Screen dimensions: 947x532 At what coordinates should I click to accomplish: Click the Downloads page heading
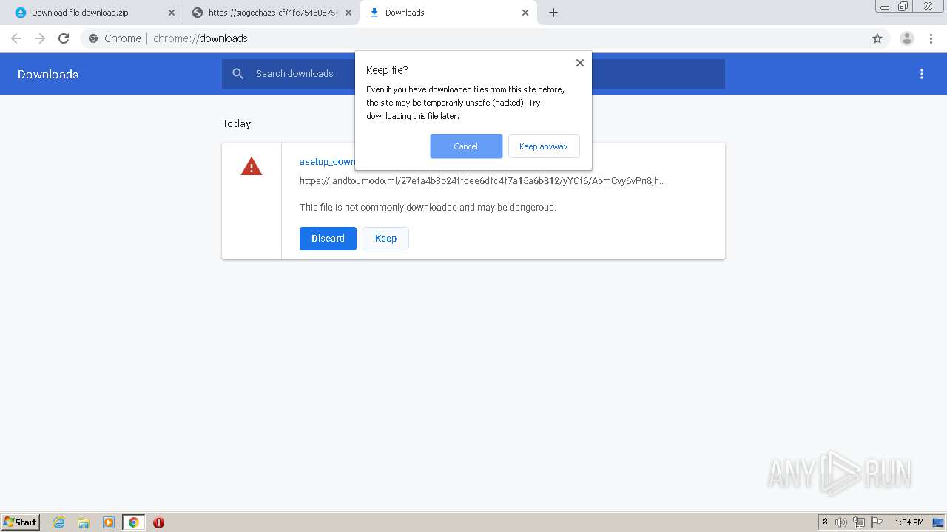(48, 74)
